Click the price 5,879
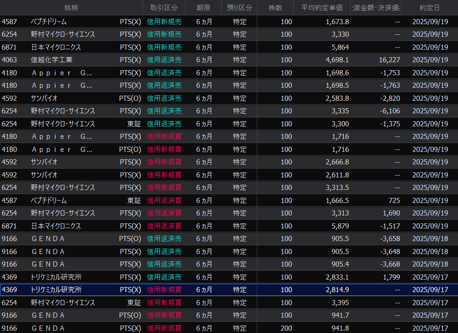The image size is (458, 333). click(x=340, y=226)
